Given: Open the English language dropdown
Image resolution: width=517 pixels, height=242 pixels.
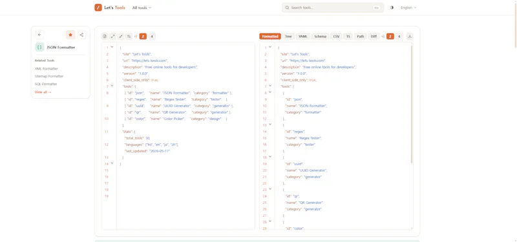Looking at the screenshot, I should (408, 8).
